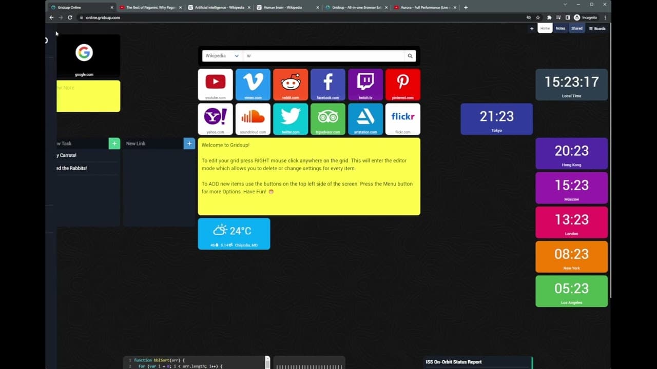The image size is (657, 369).
Task: Switch to the Shared board tab
Action: [577, 28]
